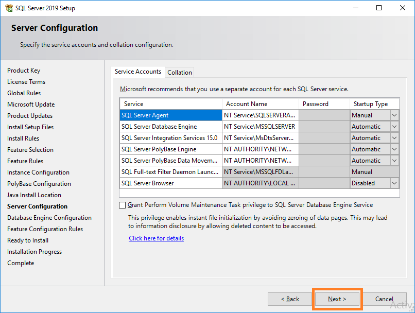The image size is (415, 313).
Task: Click the Product Key step in sidebar
Action: (x=24, y=71)
